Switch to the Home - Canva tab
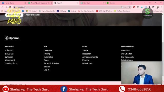The width and height of the screenshot is (164, 92). [x=14, y=3]
